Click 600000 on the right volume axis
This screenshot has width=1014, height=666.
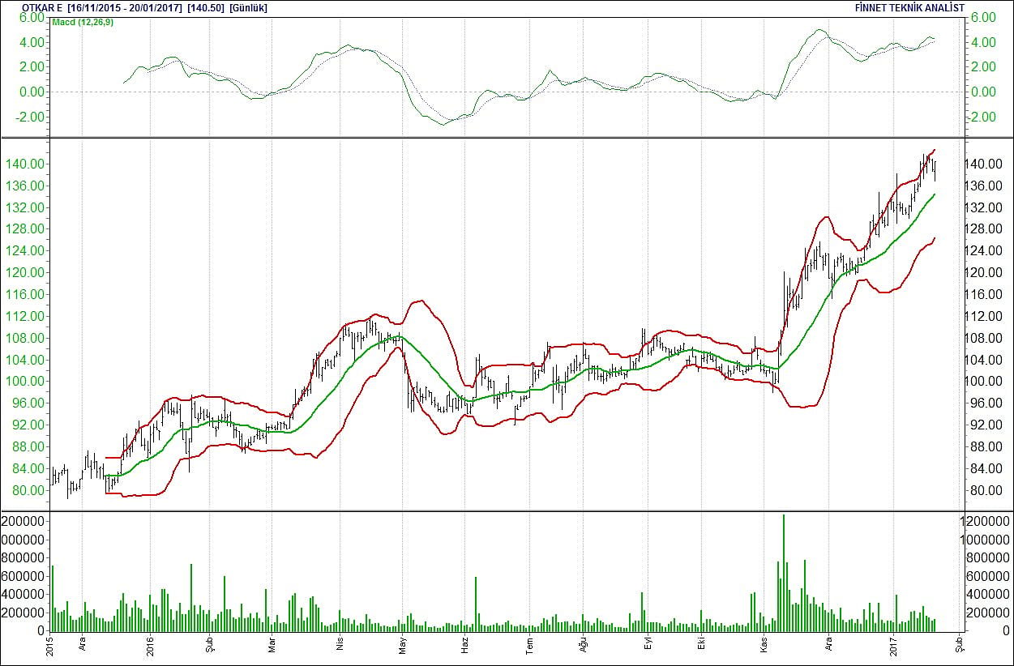pos(989,575)
